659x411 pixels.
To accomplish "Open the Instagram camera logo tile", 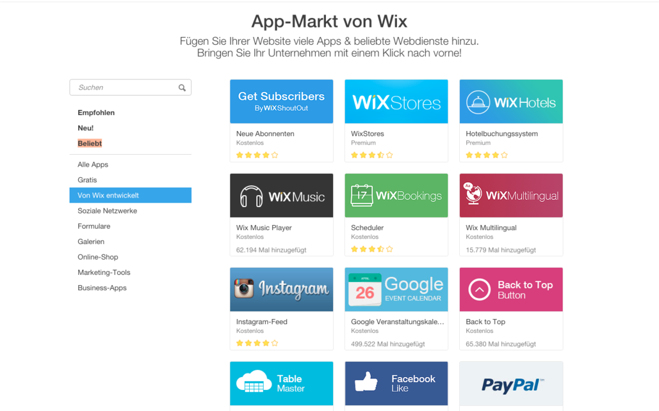I will pyautogui.click(x=282, y=290).
